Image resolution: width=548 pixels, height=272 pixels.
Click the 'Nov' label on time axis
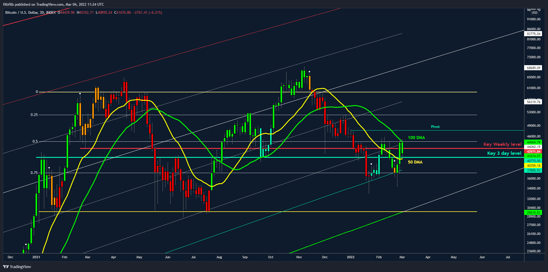click(299, 257)
